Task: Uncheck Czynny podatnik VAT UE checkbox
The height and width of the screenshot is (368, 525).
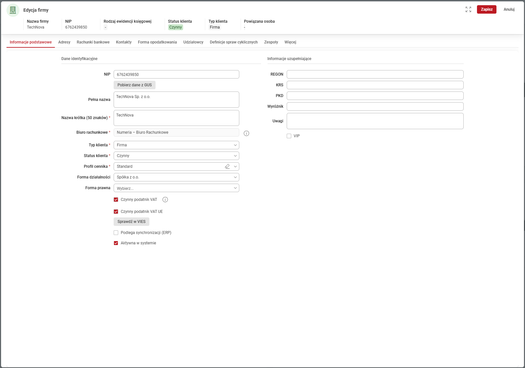Action: point(116,212)
